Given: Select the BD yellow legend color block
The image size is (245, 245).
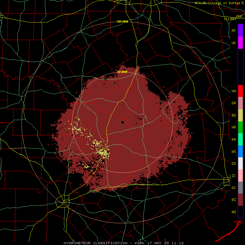Looking at the screenshot, I should click(240, 115).
